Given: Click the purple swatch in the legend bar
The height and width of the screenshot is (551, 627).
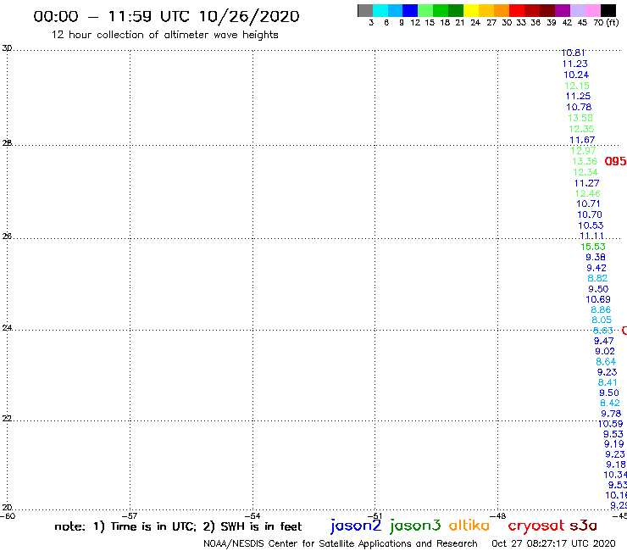Looking at the screenshot, I should point(563,10).
